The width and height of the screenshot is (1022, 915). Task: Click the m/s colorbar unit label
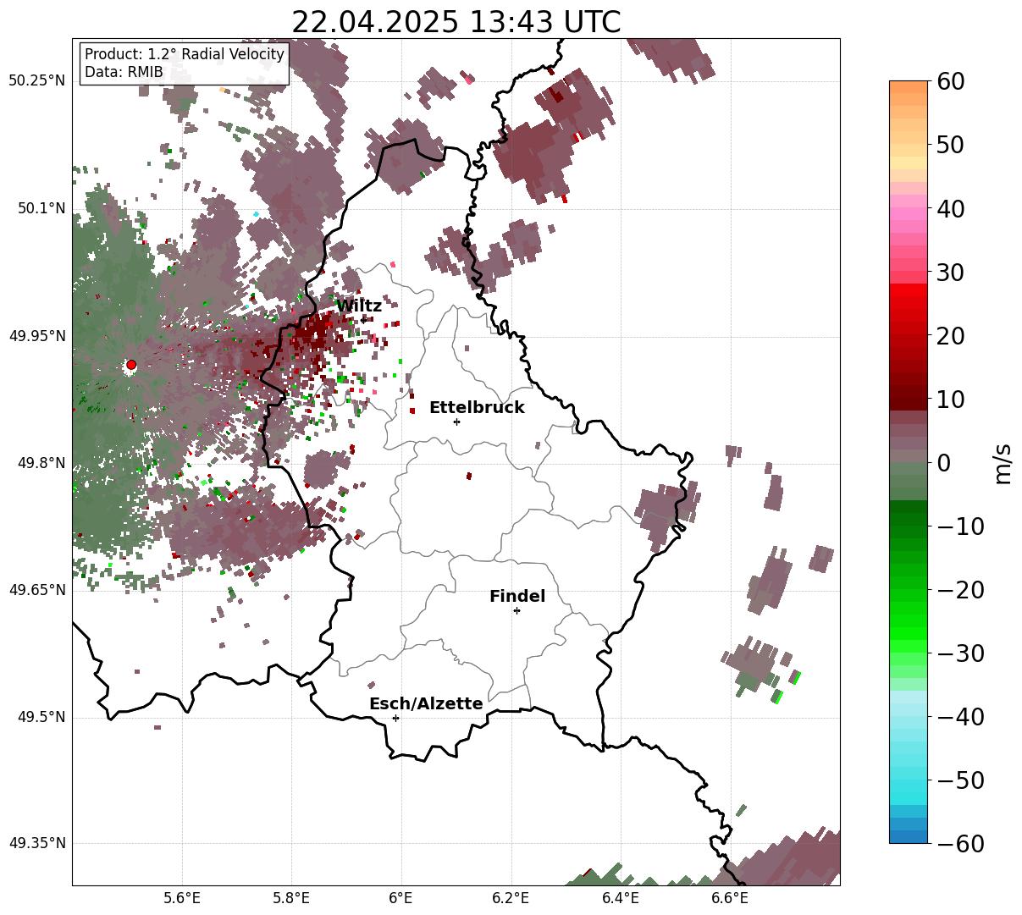[x=1003, y=462]
